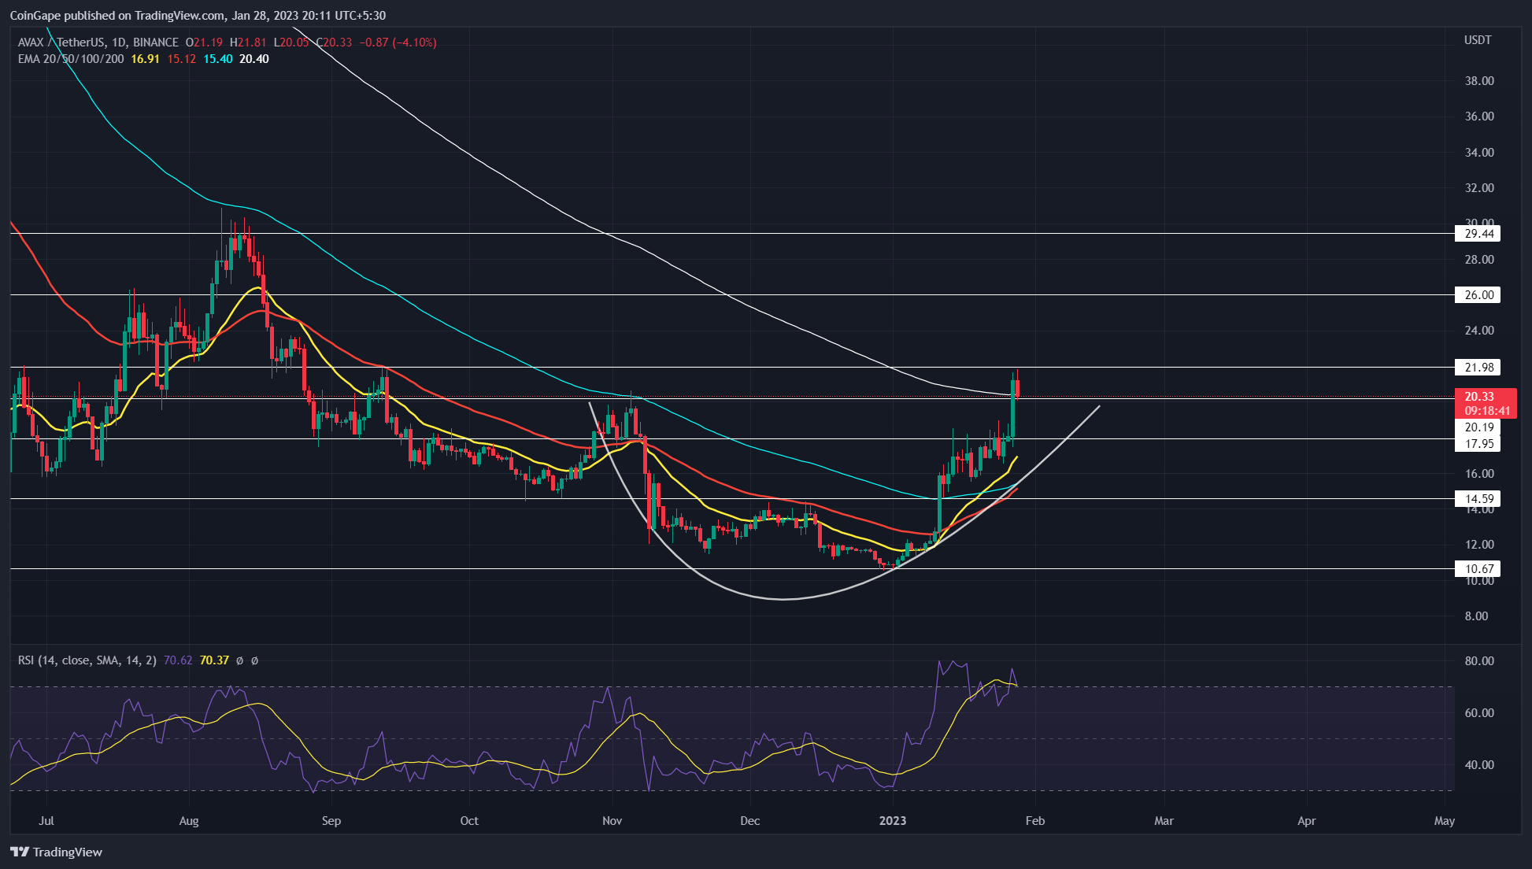Click the white EMA value 20.40

tap(254, 59)
